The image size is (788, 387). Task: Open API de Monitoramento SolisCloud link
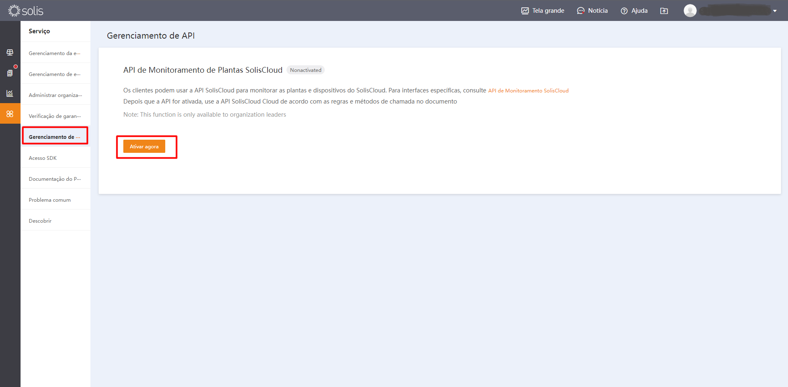(528, 91)
